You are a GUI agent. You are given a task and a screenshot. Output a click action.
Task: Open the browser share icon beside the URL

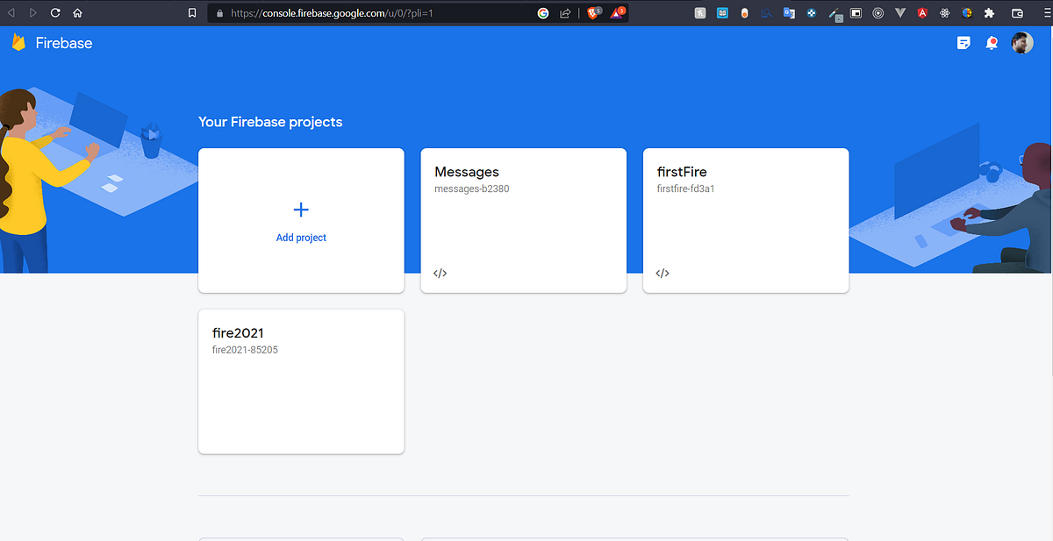(564, 13)
